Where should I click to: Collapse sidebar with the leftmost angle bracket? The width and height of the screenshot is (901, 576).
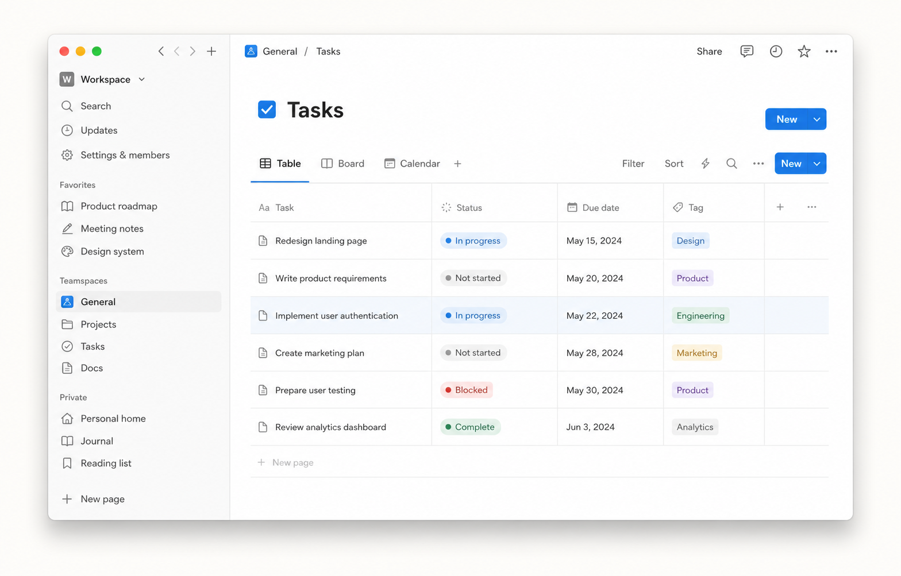click(161, 51)
